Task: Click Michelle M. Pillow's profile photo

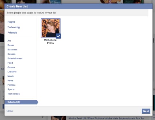Action: (51, 28)
